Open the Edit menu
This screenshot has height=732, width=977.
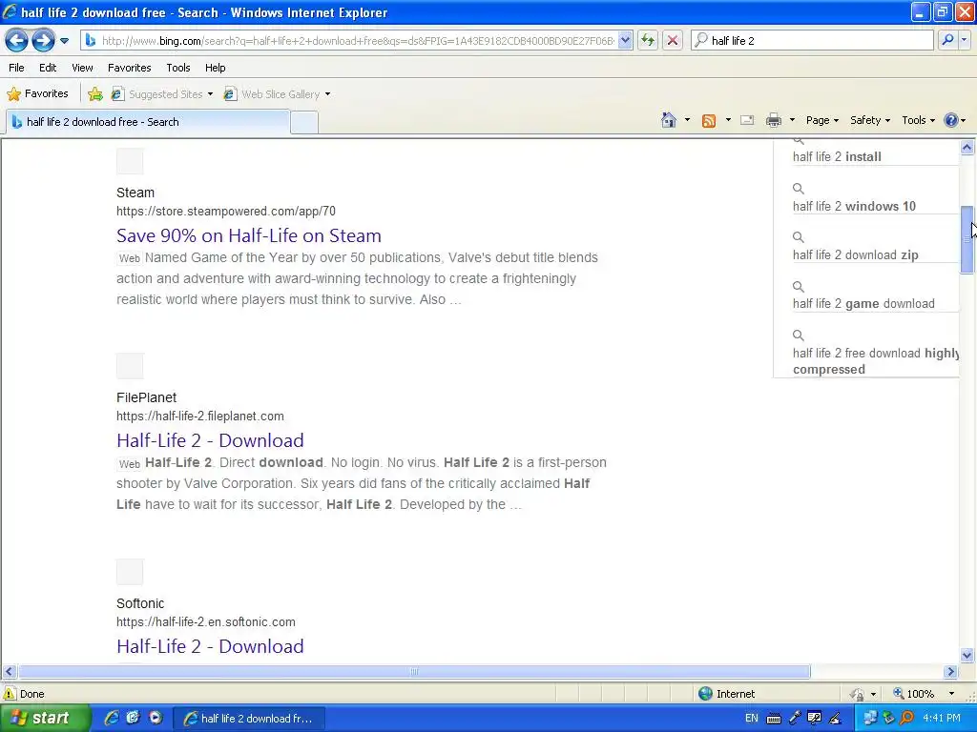pos(48,68)
